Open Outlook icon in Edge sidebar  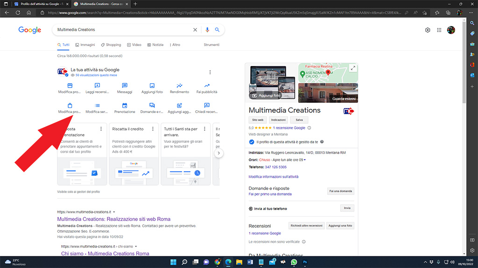(472, 75)
